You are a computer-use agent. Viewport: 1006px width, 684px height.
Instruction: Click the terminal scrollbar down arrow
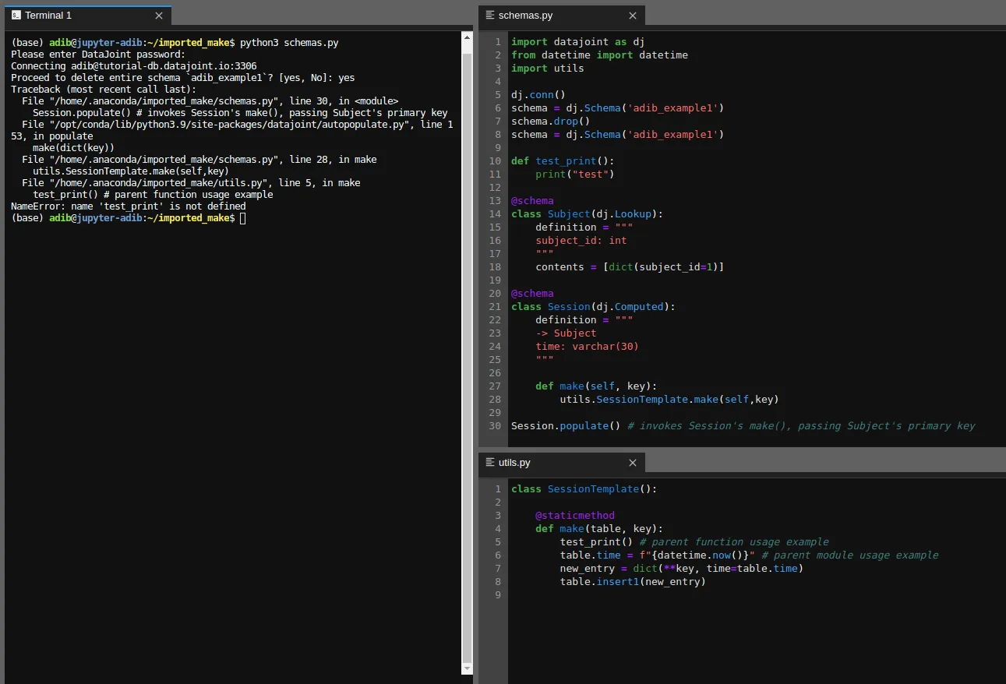click(x=467, y=668)
